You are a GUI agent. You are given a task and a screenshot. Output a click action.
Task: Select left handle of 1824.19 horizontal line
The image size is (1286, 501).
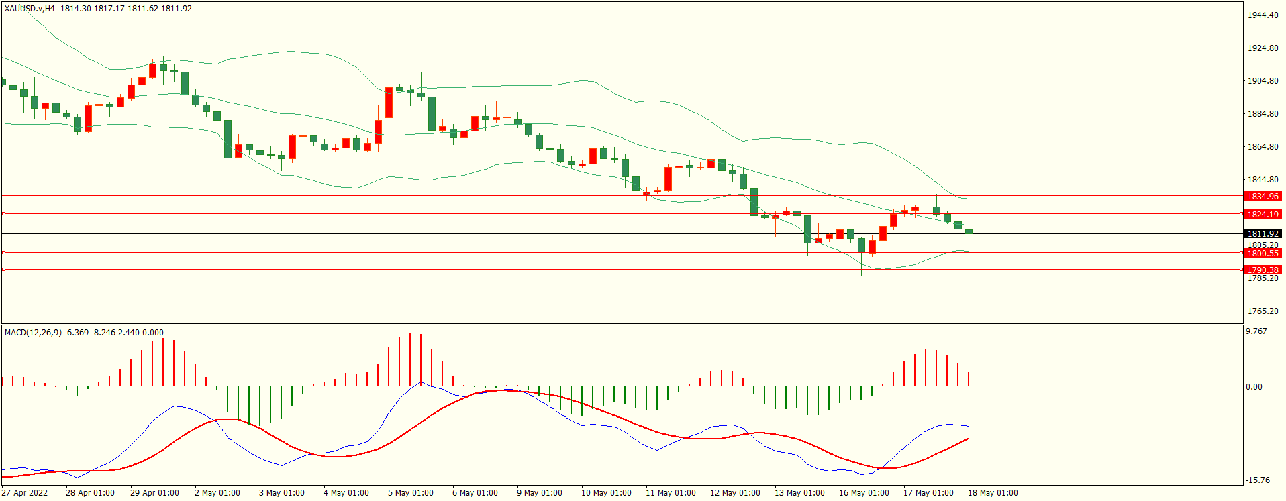click(3, 214)
